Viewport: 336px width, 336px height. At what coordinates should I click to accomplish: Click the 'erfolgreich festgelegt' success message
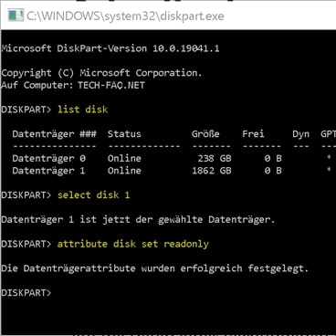pyautogui.click(x=244, y=268)
